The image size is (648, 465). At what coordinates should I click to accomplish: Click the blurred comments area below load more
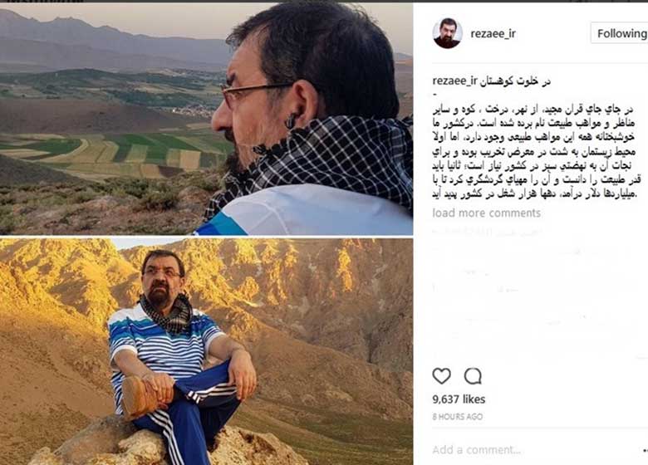click(538, 289)
